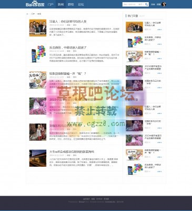Screen dimensions: 192x211
Task: Click night train thumbnail for 火车wifi article
Action: tap(38, 158)
